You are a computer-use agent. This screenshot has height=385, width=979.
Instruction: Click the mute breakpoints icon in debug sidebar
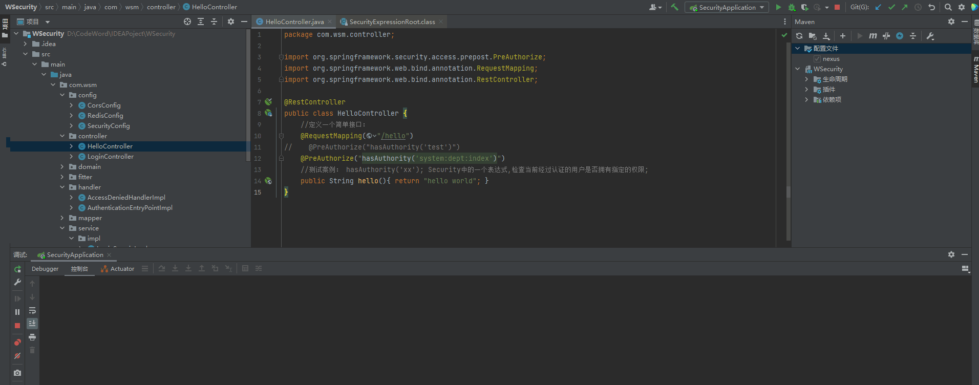17,356
